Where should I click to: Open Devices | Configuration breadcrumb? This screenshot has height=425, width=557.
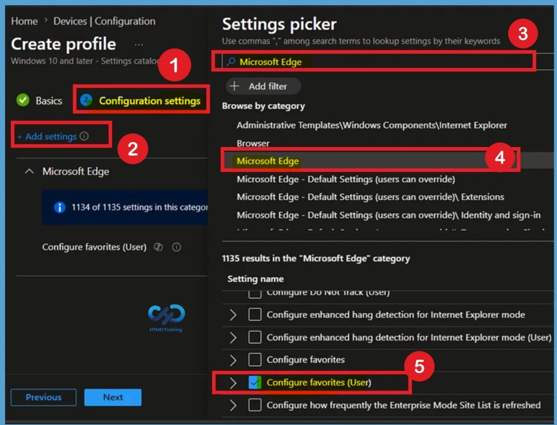tap(104, 22)
